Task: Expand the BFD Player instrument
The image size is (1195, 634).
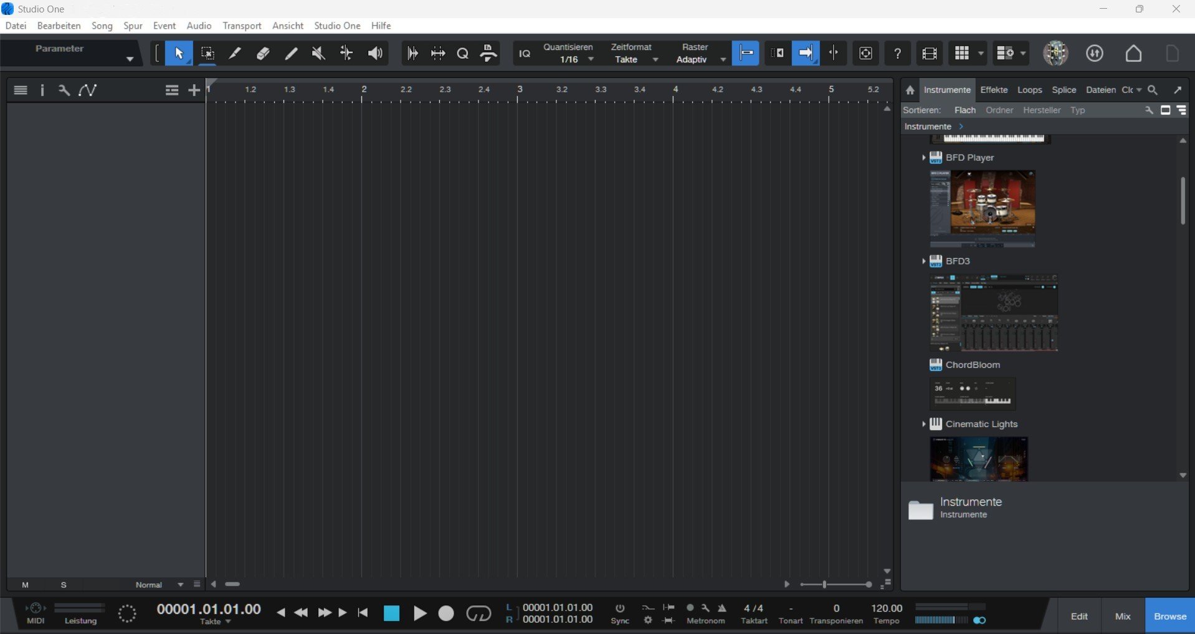Action: point(923,158)
